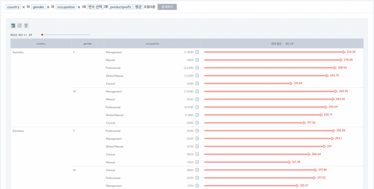Image resolution: width=374 pixels, height=189 pixels.
Task: Click the country column header
Action: point(41,44)
